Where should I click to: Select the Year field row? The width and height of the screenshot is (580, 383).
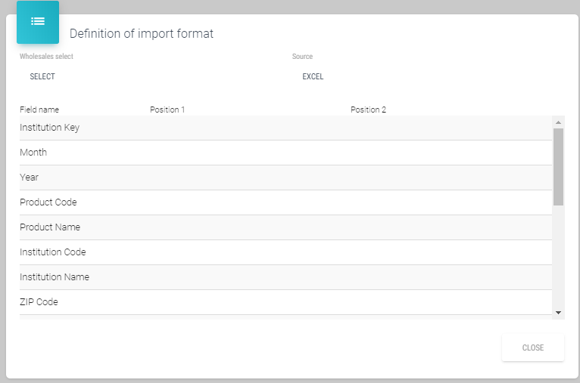[x=30, y=178]
